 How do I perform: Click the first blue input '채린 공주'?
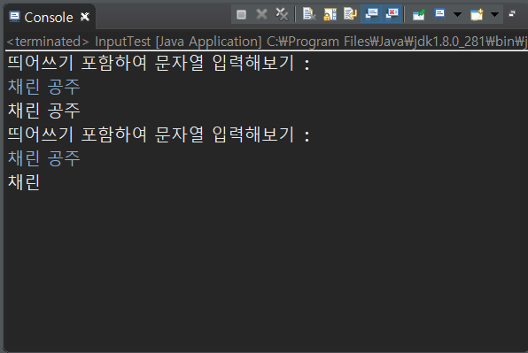coord(43,87)
